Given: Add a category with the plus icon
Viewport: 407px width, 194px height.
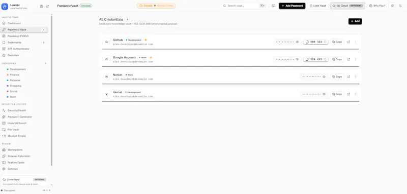Looking at the screenshot, I should 45,63.
